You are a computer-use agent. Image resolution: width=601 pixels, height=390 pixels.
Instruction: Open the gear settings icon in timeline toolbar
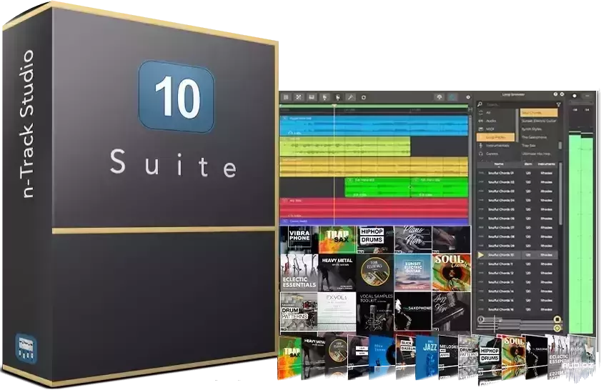[467, 97]
